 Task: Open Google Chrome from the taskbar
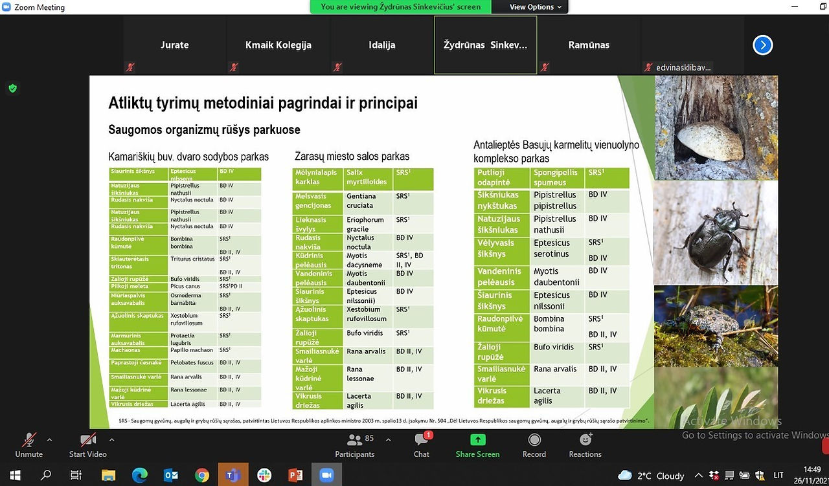(x=202, y=476)
